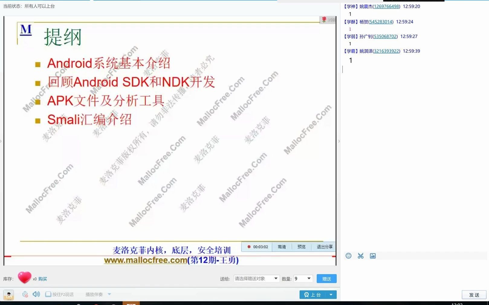Click the 赠送 gift send button
489x305 pixels.
click(x=326, y=278)
